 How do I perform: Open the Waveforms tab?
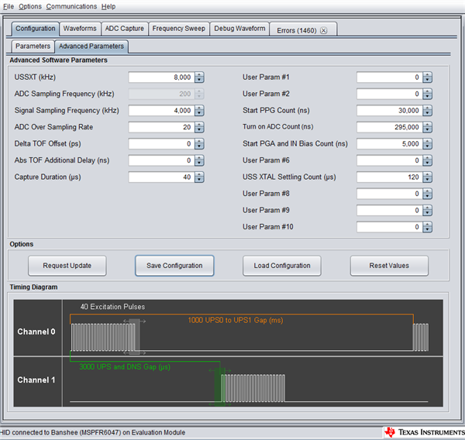(80, 29)
